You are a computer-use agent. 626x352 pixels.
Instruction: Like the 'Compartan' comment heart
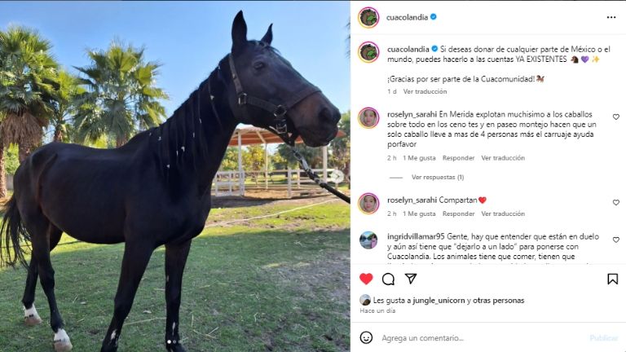pyautogui.click(x=616, y=202)
